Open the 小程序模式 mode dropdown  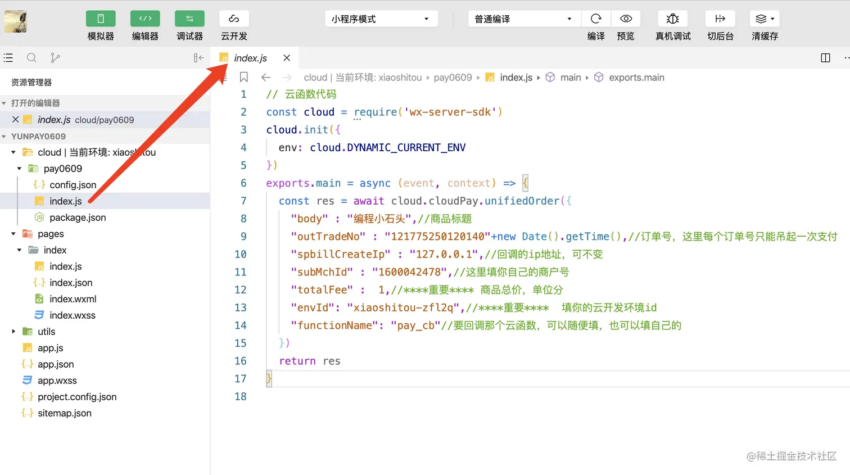pyautogui.click(x=381, y=19)
